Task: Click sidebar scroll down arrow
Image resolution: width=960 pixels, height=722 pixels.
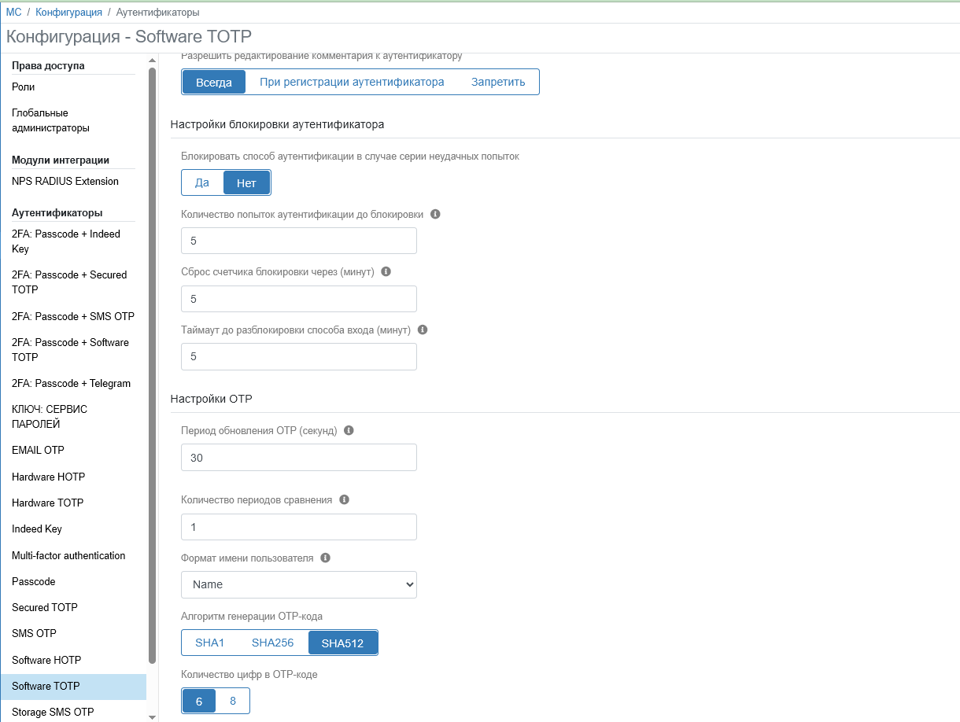Action: click(x=152, y=716)
